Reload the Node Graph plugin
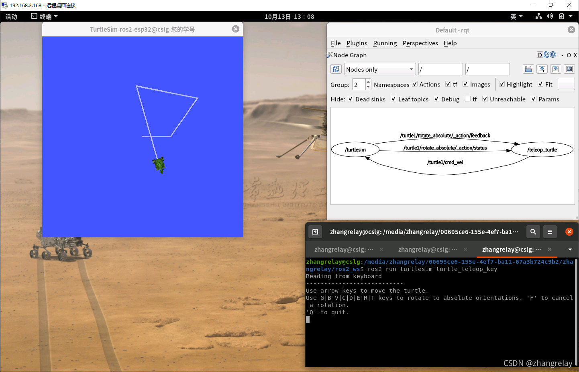This screenshot has height=372, width=579. pyautogui.click(x=546, y=55)
